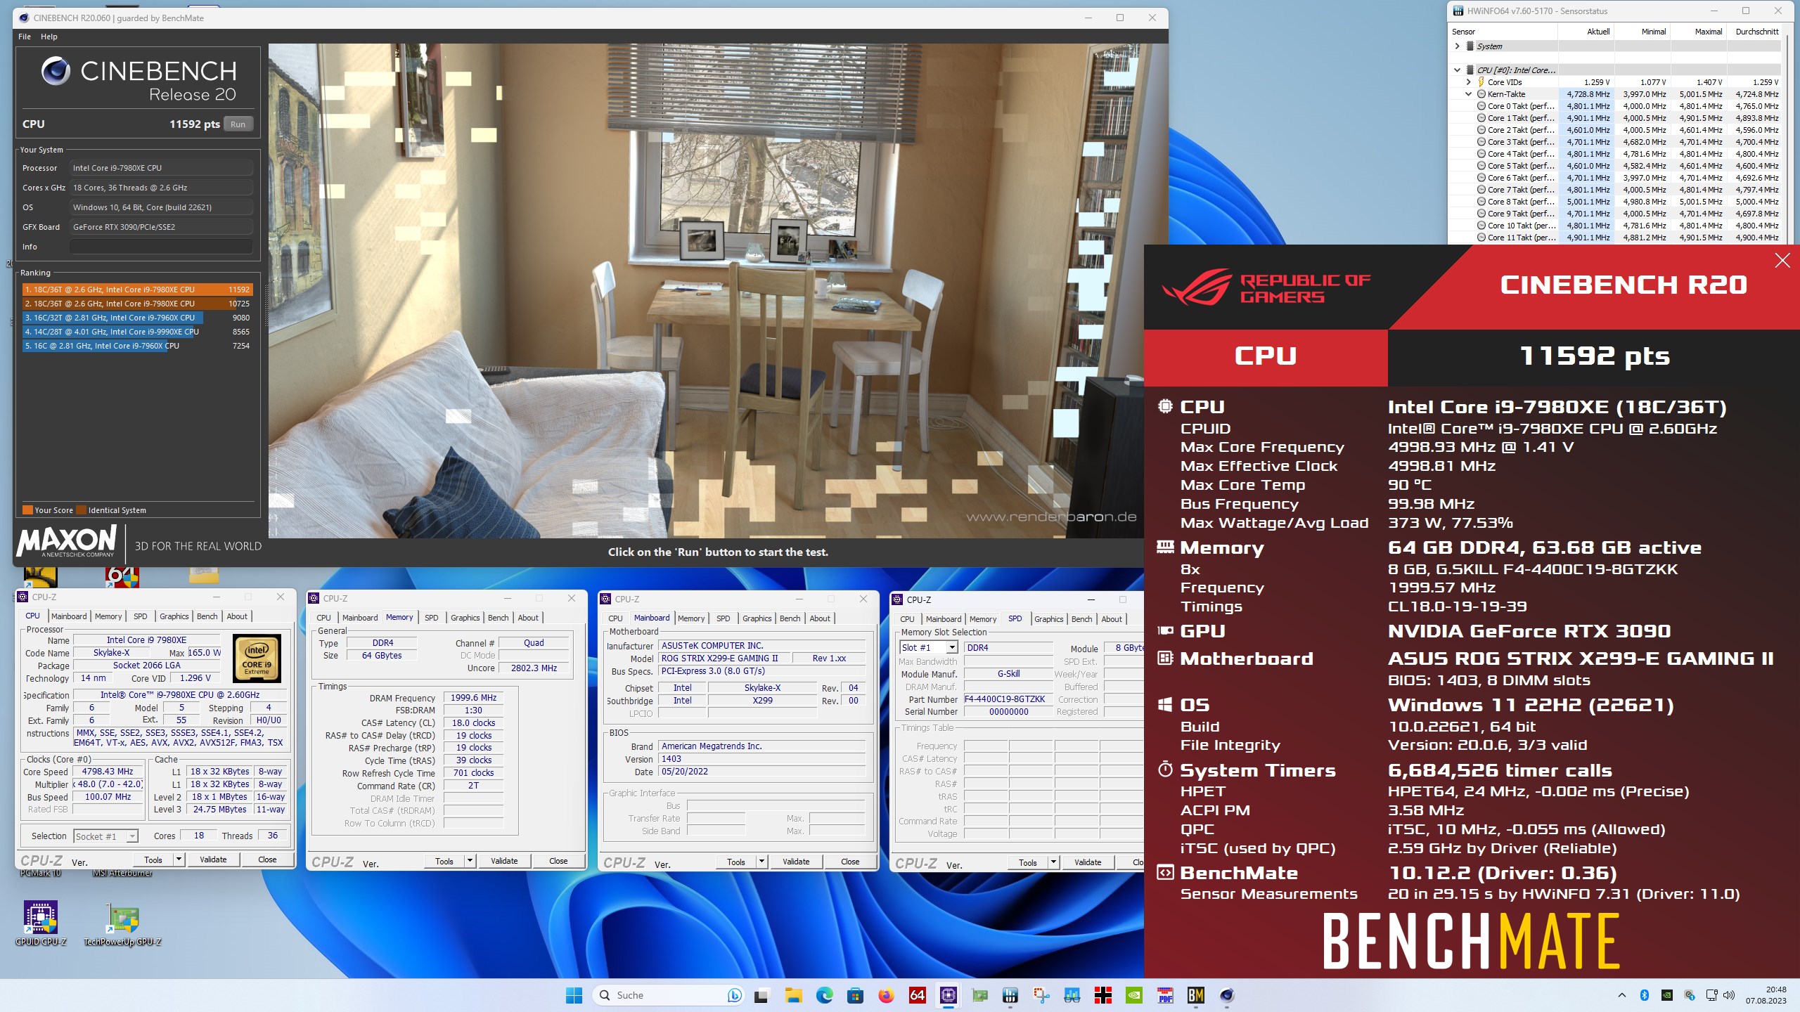Select ranking row 2 score 10725
Screen dimensions: 1800x1012
coord(137,304)
